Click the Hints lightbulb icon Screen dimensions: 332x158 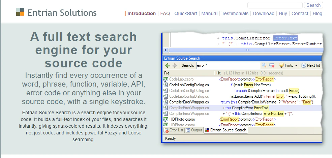coord(281,65)
